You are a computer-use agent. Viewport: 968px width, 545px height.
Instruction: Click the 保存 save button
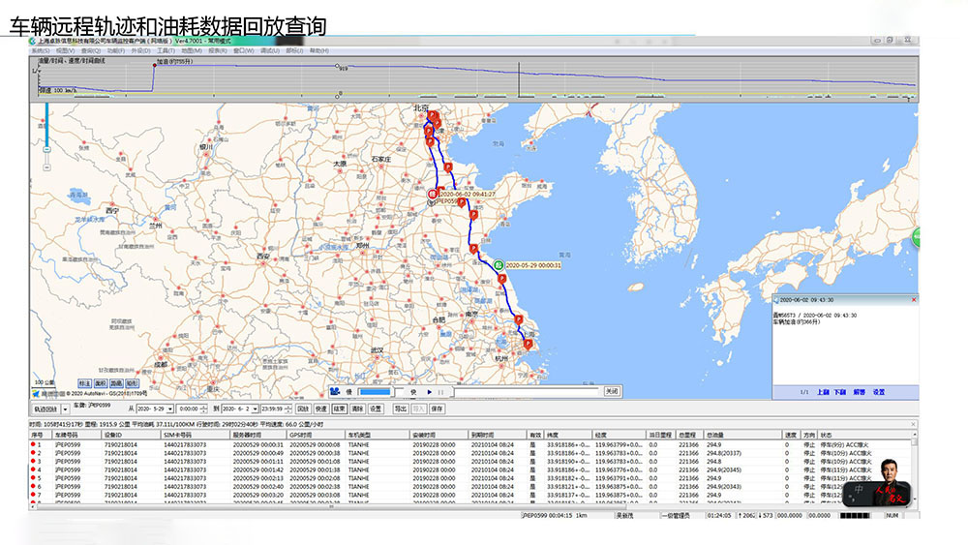437,409
